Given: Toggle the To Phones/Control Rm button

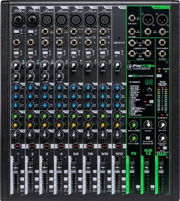Looking at the screenshot, I should (148, 138).
